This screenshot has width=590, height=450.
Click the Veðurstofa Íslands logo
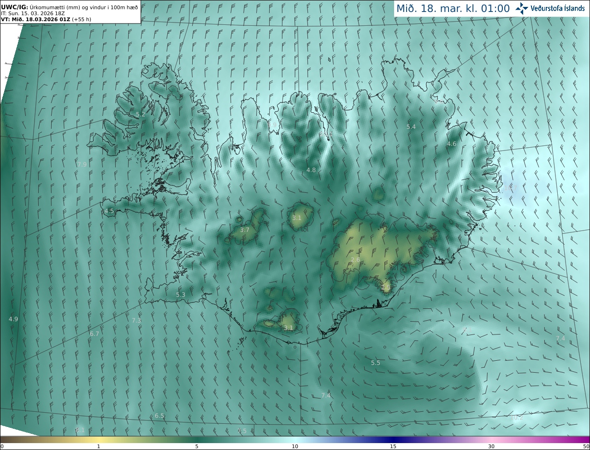tap(550, 8)
